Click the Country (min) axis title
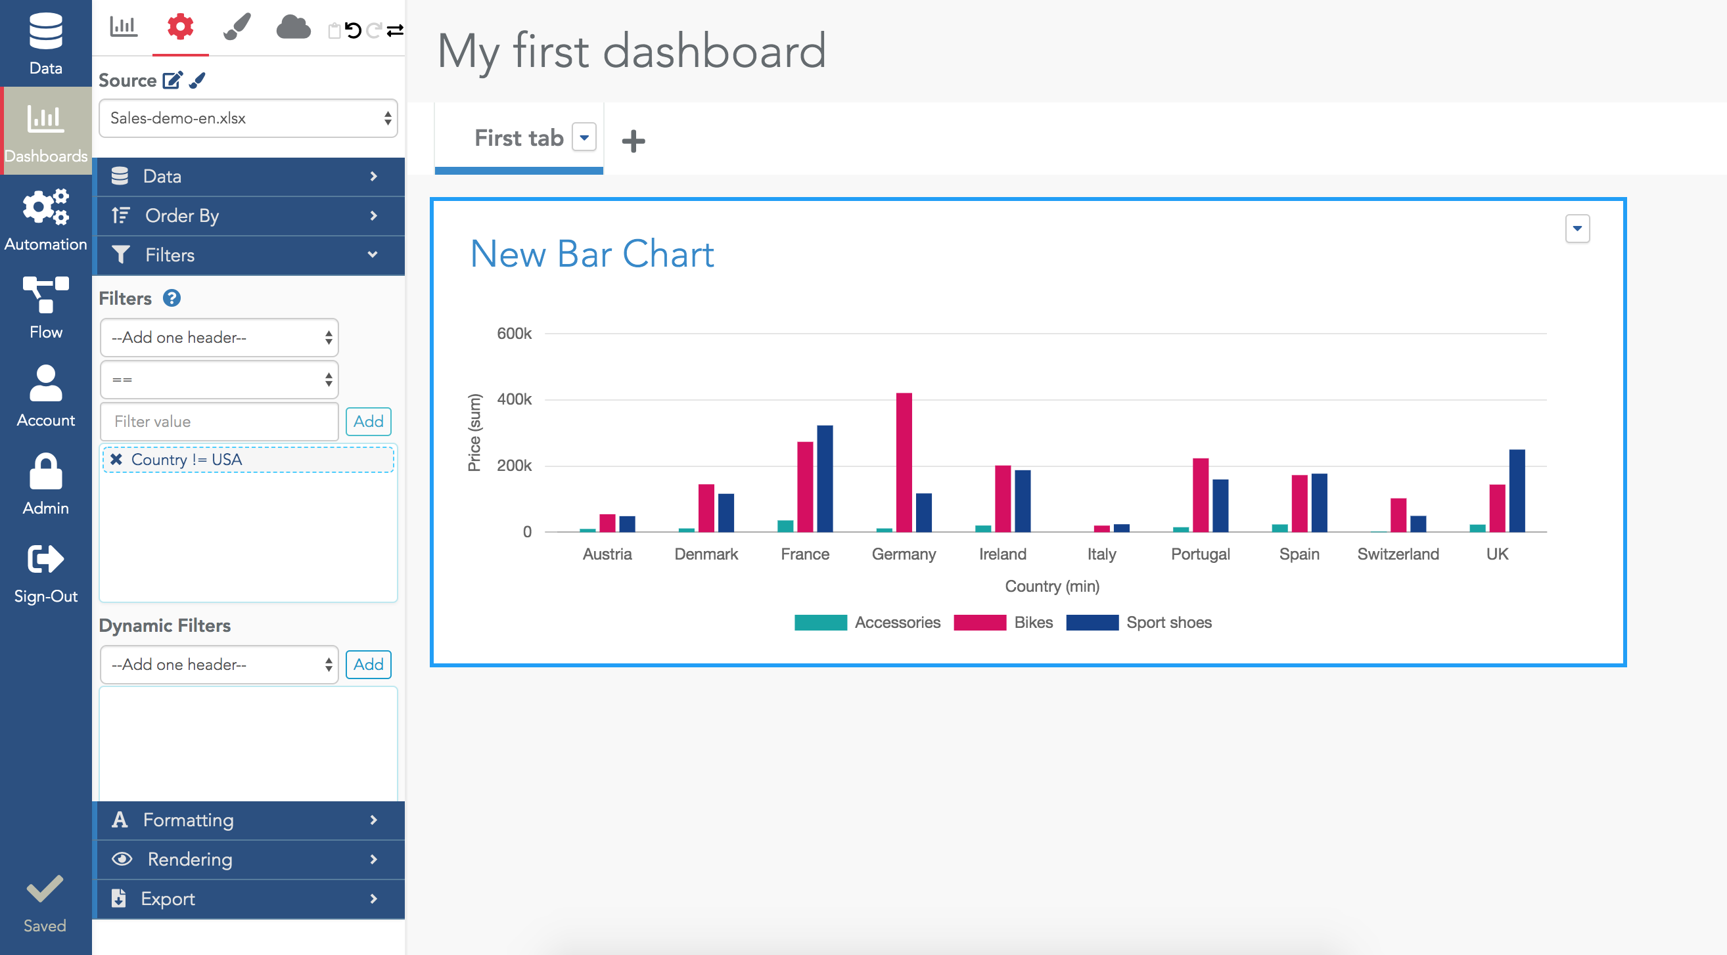This screenshot has width=1727, height=955. pyautogui.click(x=1053, y=587)
